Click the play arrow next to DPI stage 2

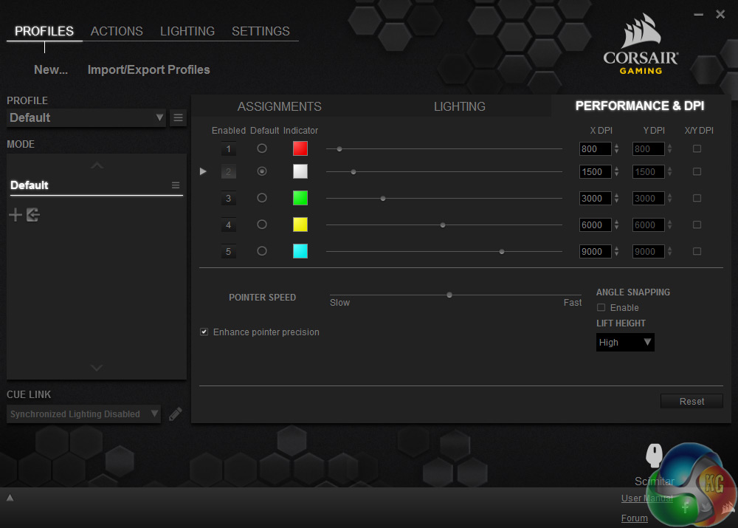tap(203, 171)
